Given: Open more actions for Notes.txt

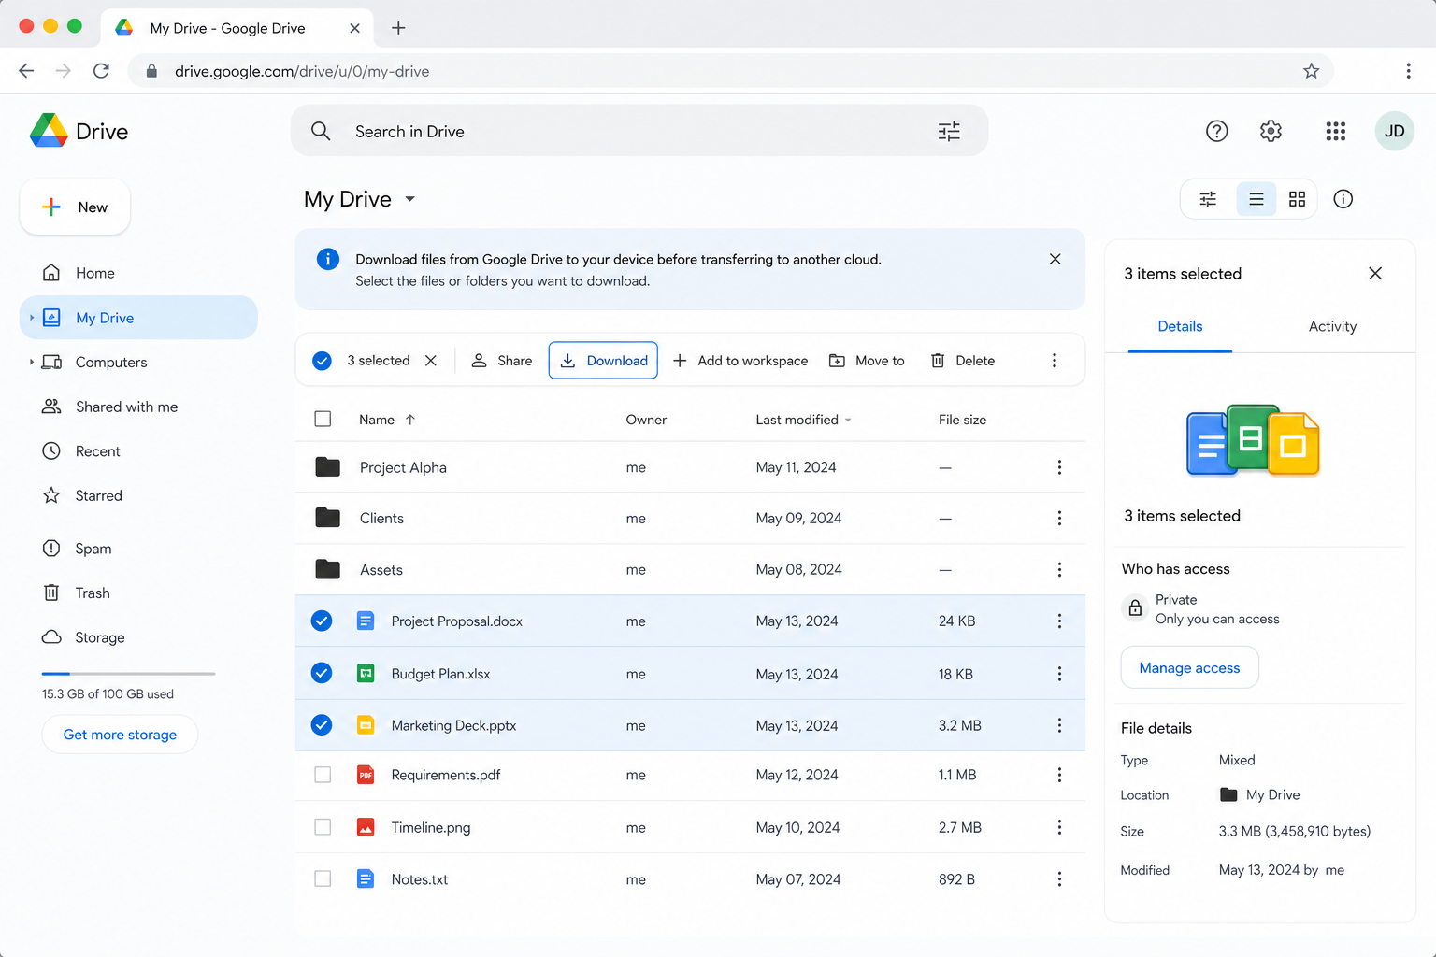Looking at the screenshot, I should click(1059, 879).
